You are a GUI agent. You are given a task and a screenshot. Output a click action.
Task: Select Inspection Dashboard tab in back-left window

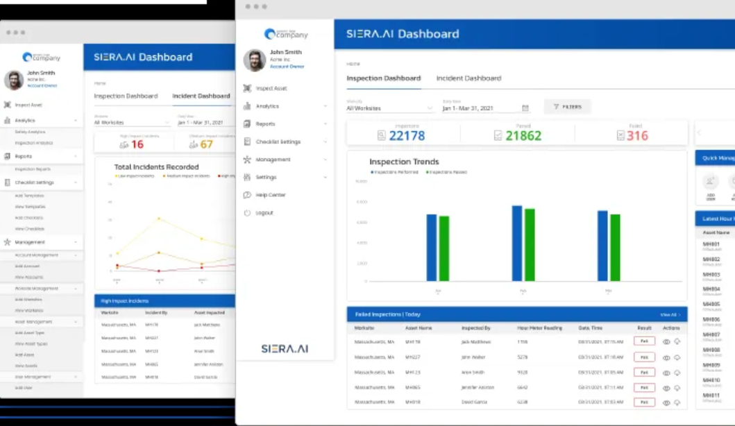click(x=126, y=96)
